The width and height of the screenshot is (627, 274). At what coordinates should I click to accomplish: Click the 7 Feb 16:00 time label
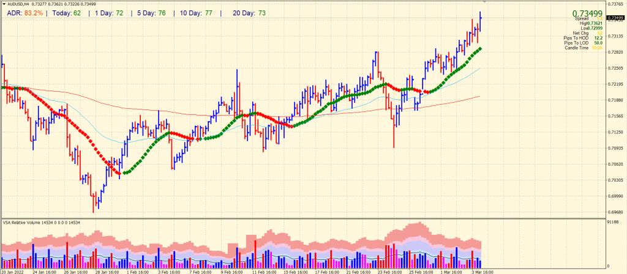coord(202,271)
